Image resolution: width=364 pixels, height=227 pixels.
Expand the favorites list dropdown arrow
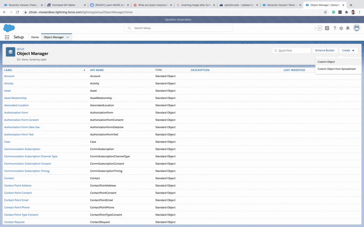pyautogui.click(x=320, y=28)
